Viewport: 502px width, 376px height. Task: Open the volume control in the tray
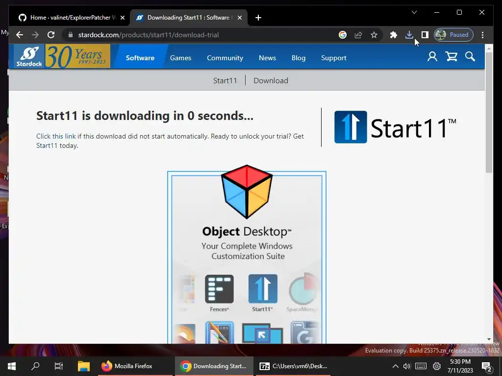(x=407, y=366)
